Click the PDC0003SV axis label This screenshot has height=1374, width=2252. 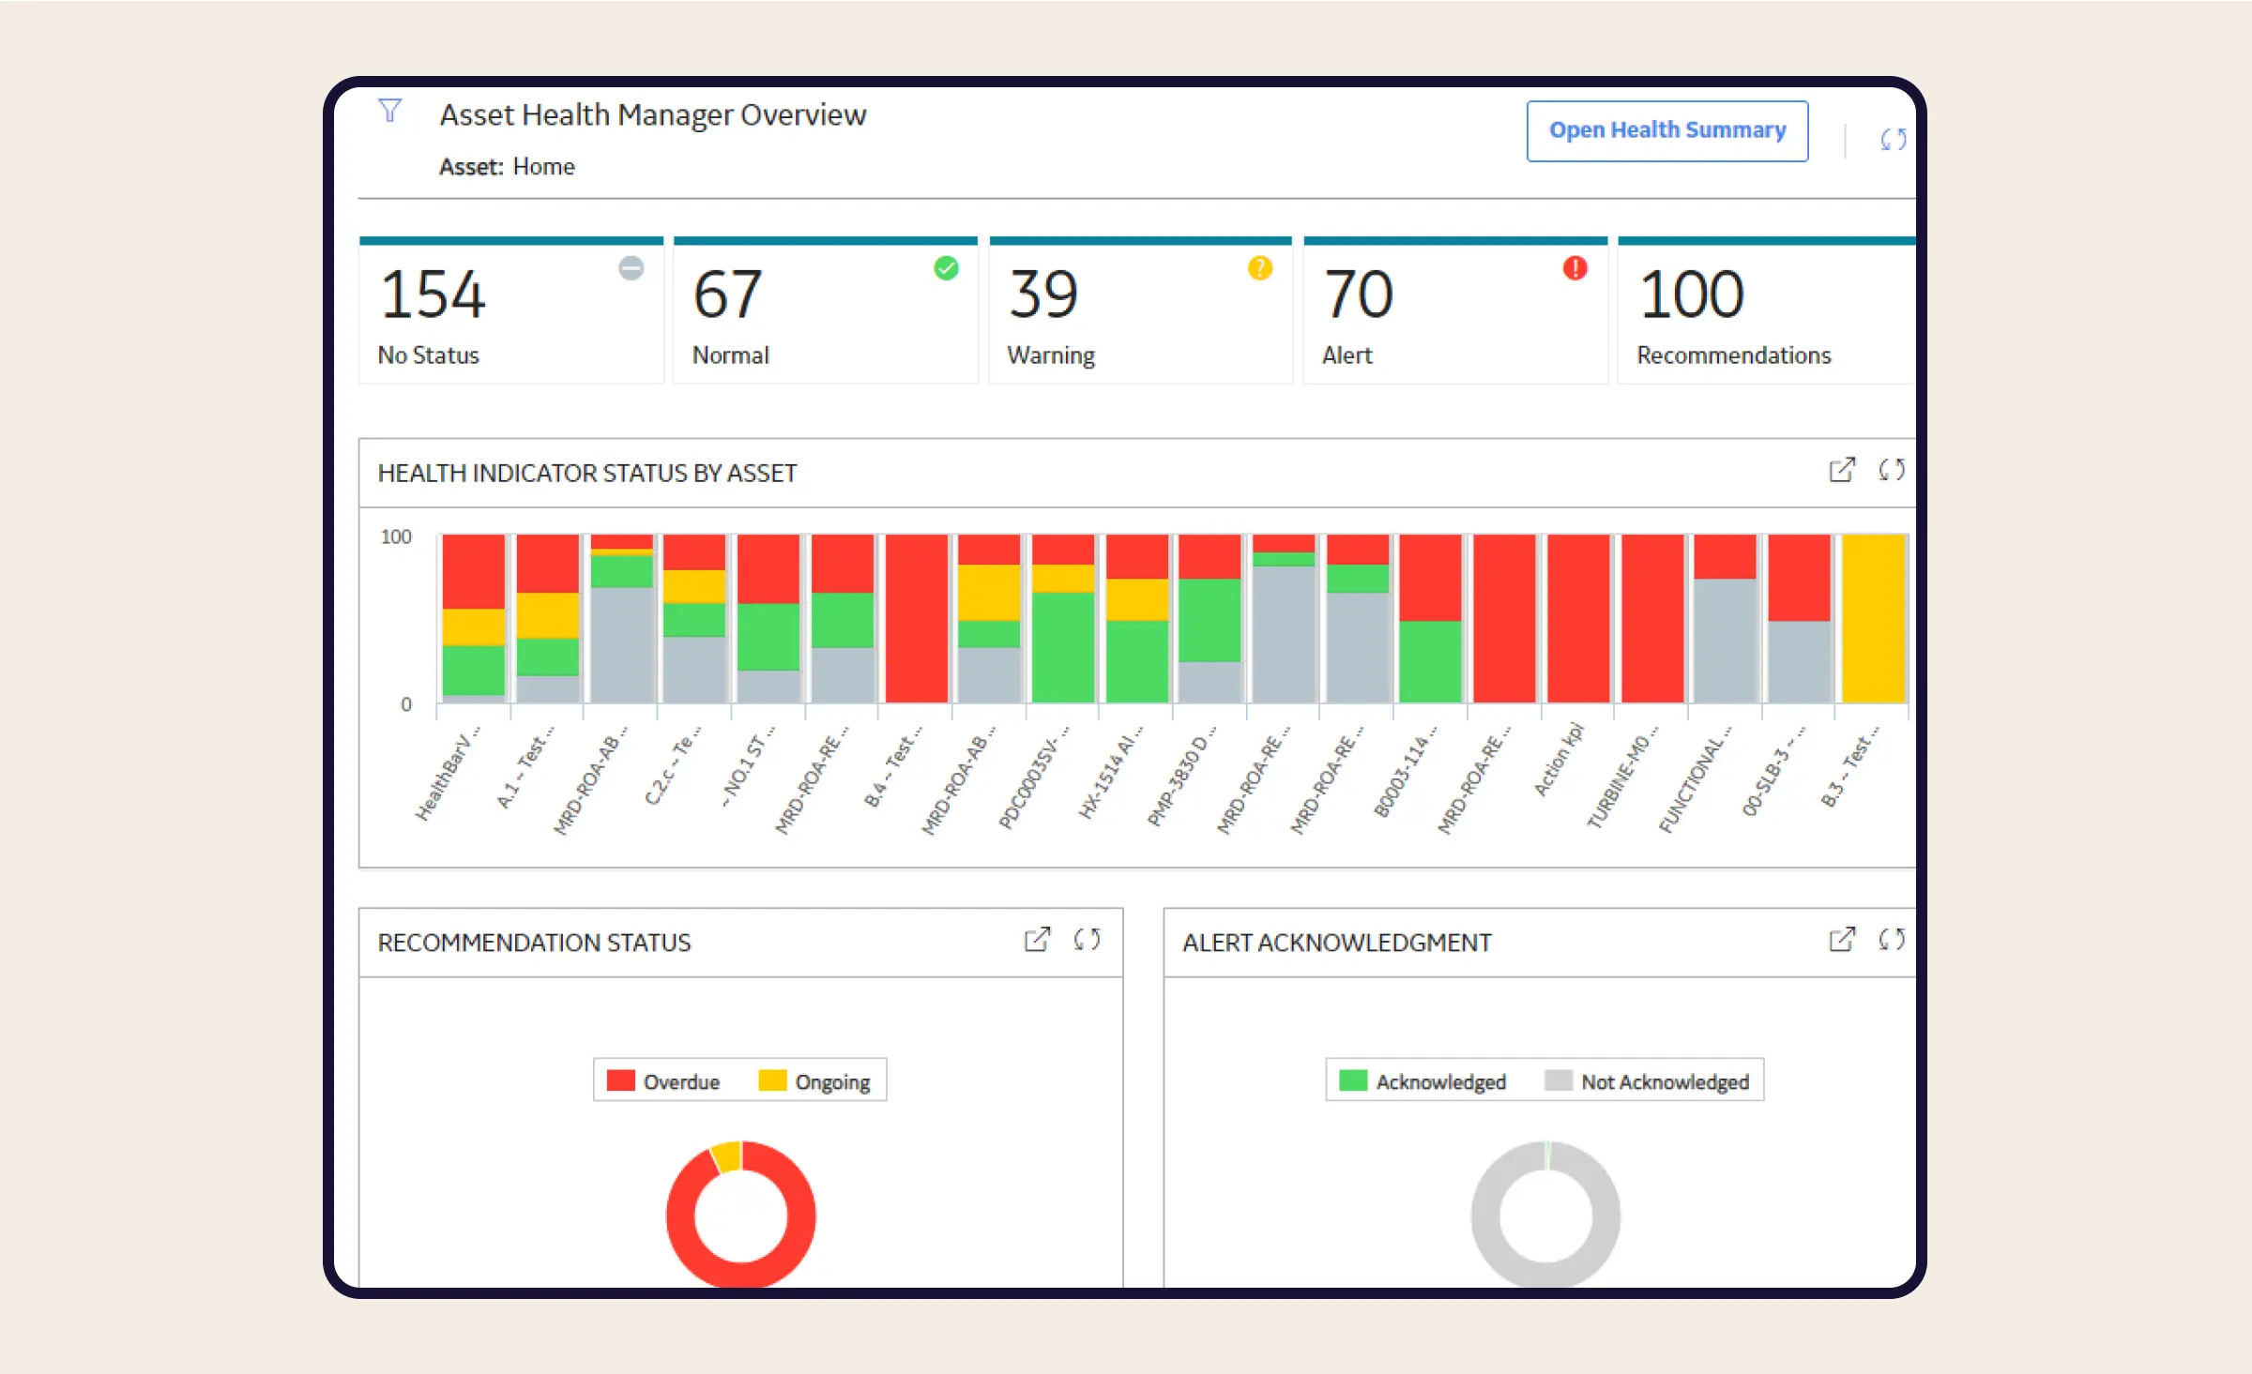coord(1033,777)
